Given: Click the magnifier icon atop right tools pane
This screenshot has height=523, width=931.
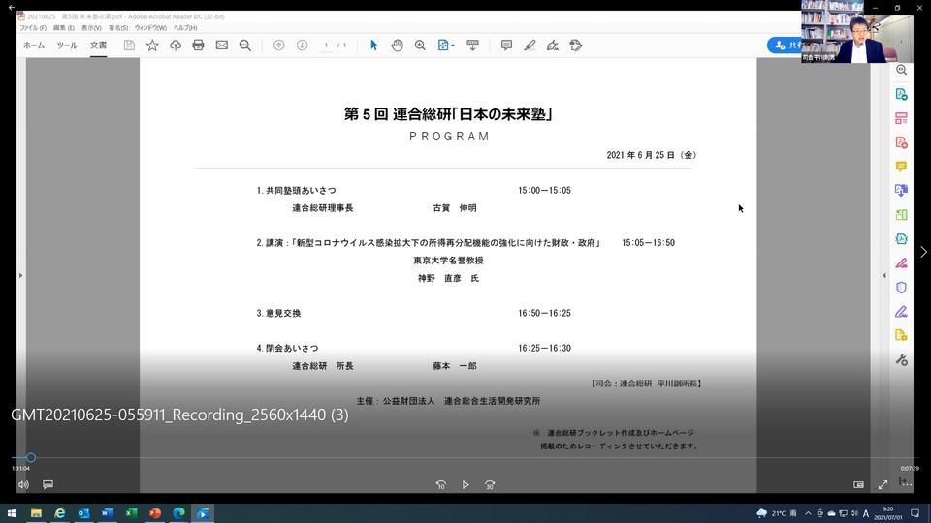Looking at the screenshot, I should [x=901, y=70].
